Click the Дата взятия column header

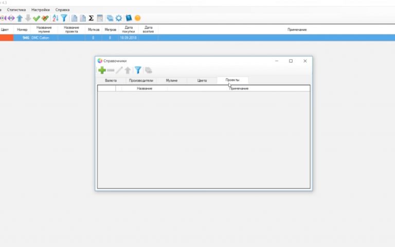[148, 29]
